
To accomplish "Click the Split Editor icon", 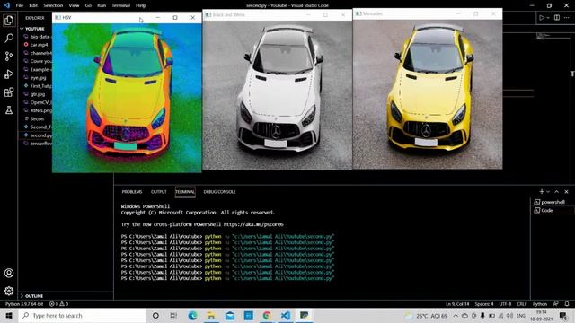I will [557, 18].
